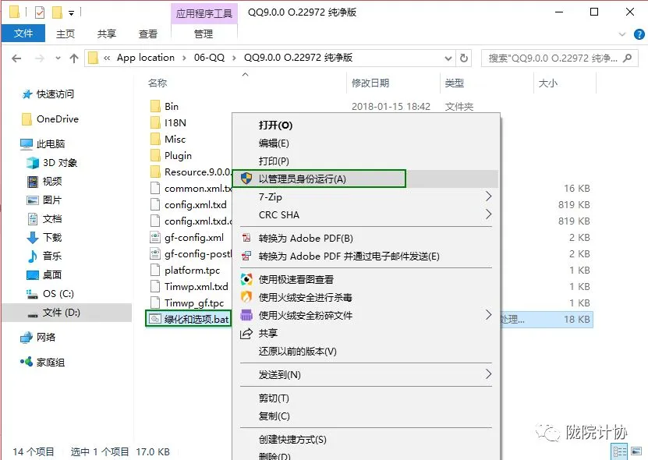Select the Misc folder
This screenshot has width=648, height=460.
coord(175,140)
